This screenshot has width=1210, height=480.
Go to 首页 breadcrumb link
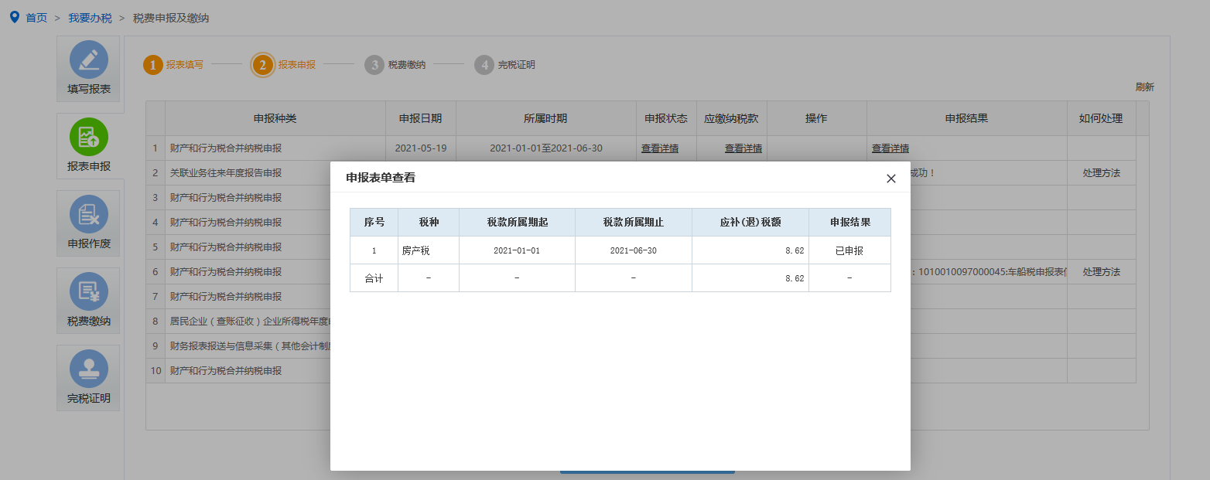pos(36,18)
